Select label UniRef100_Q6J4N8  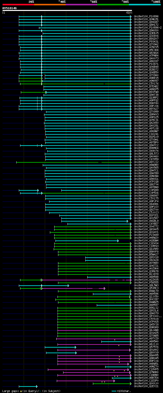[146, 330]
